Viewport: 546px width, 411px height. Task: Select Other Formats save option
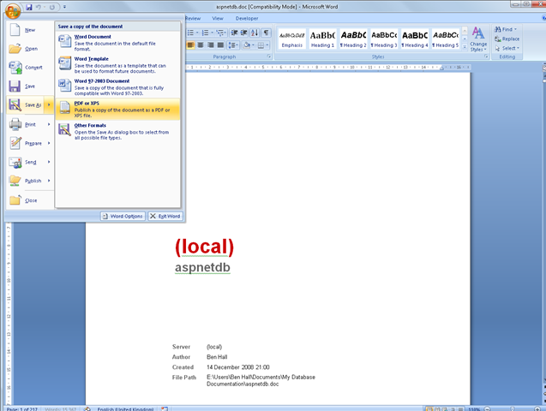(x=117, y=132)
